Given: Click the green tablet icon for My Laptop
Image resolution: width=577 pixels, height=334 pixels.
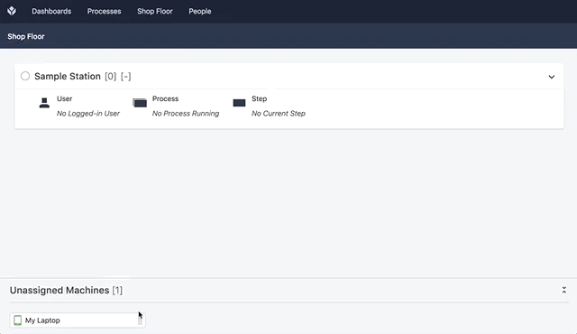Looking at the screenshot, I should (x=17, y=320).
